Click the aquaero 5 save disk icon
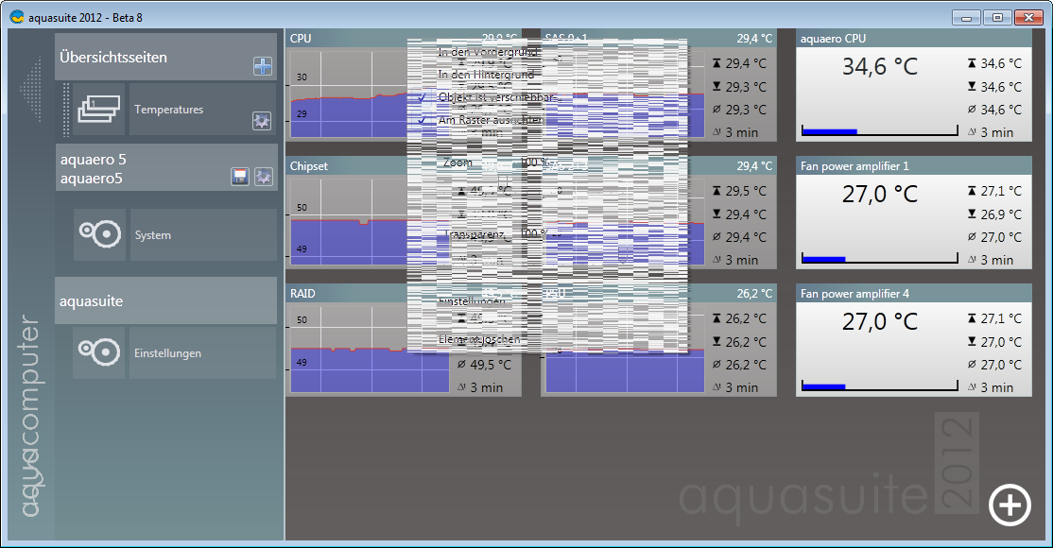 (240, 177)
